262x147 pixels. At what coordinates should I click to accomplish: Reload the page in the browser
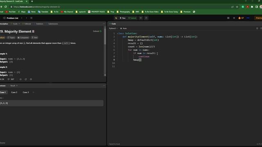point(6,7)
